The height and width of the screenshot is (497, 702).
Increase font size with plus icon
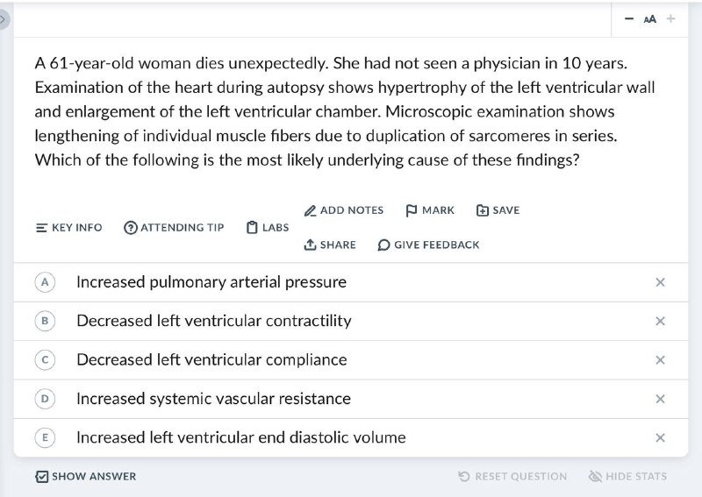click(670, 18)
